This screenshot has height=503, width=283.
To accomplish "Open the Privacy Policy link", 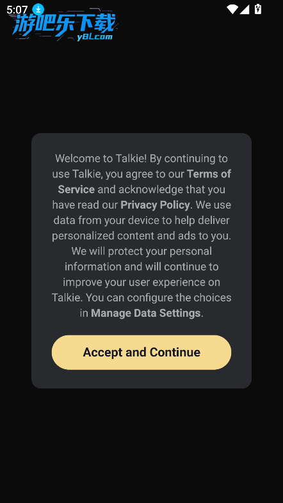I will tap(156, 205).
